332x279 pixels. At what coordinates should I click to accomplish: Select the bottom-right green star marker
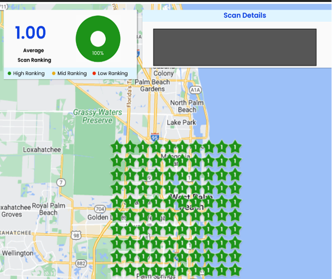pyautogui.click(x=235, y=269)
